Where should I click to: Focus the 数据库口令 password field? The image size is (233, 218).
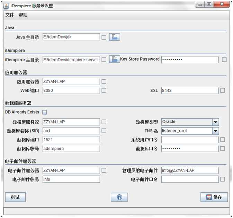[x=190, y=148]
